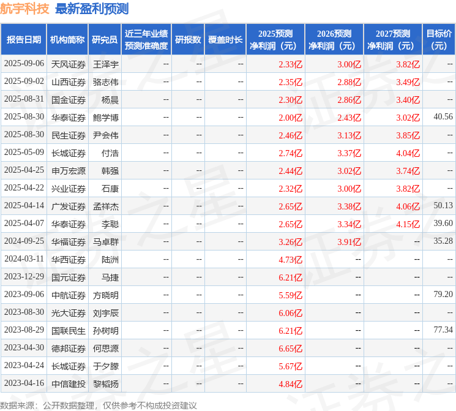This screenshot has width=456, height=411.
Task: Click the 国联民生 institution cell
Action: coord(69,331)
